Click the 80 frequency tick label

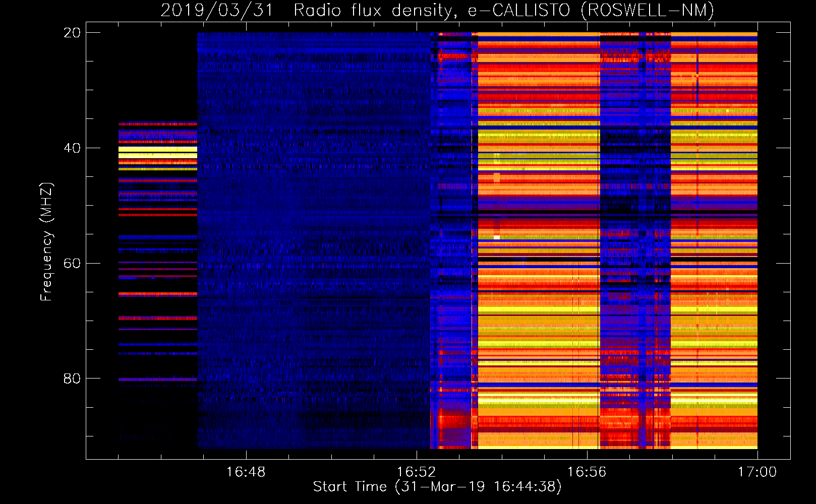[72, 379]
